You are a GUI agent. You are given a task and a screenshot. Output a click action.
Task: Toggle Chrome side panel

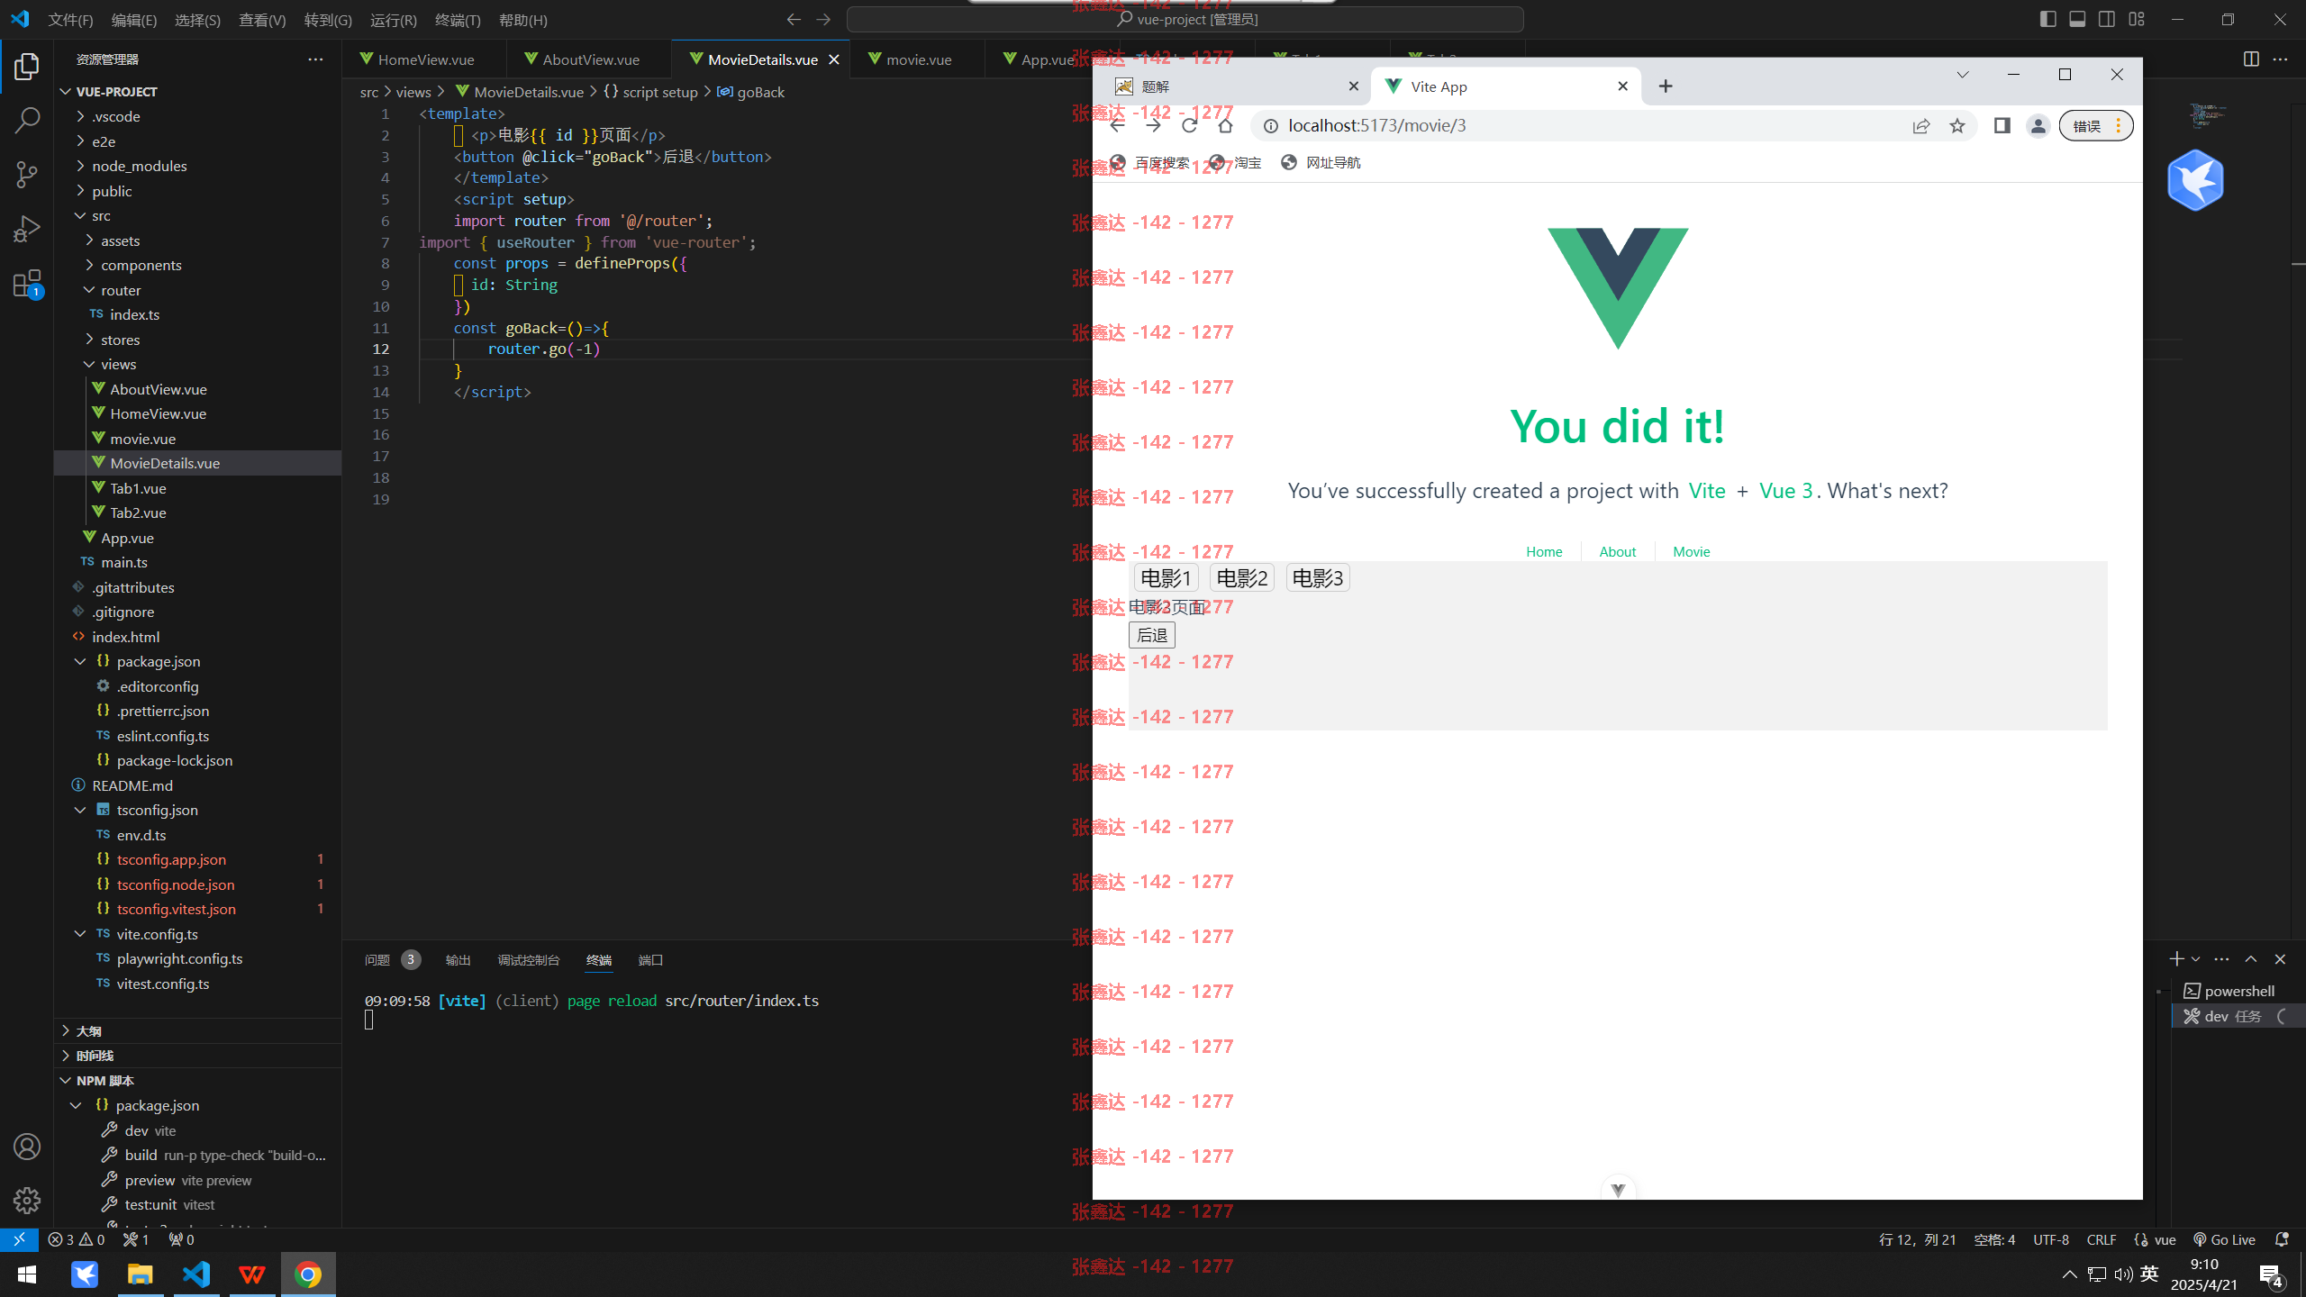[2002, 126]
